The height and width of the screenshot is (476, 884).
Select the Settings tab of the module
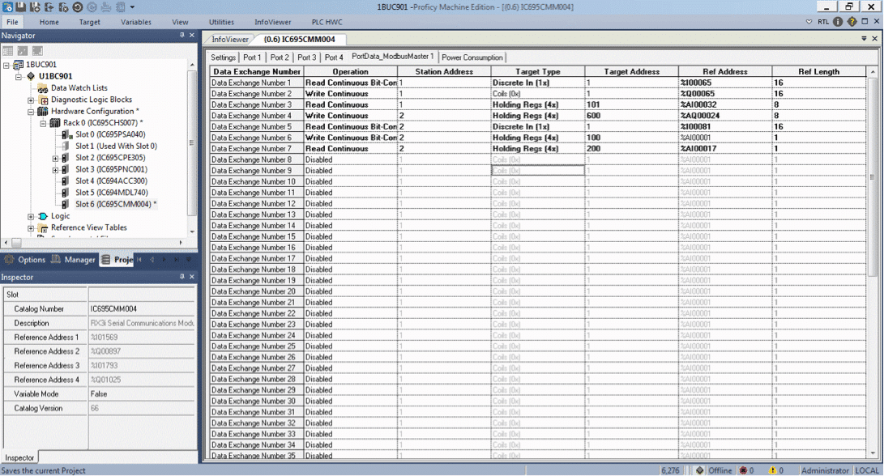(224, 57)
